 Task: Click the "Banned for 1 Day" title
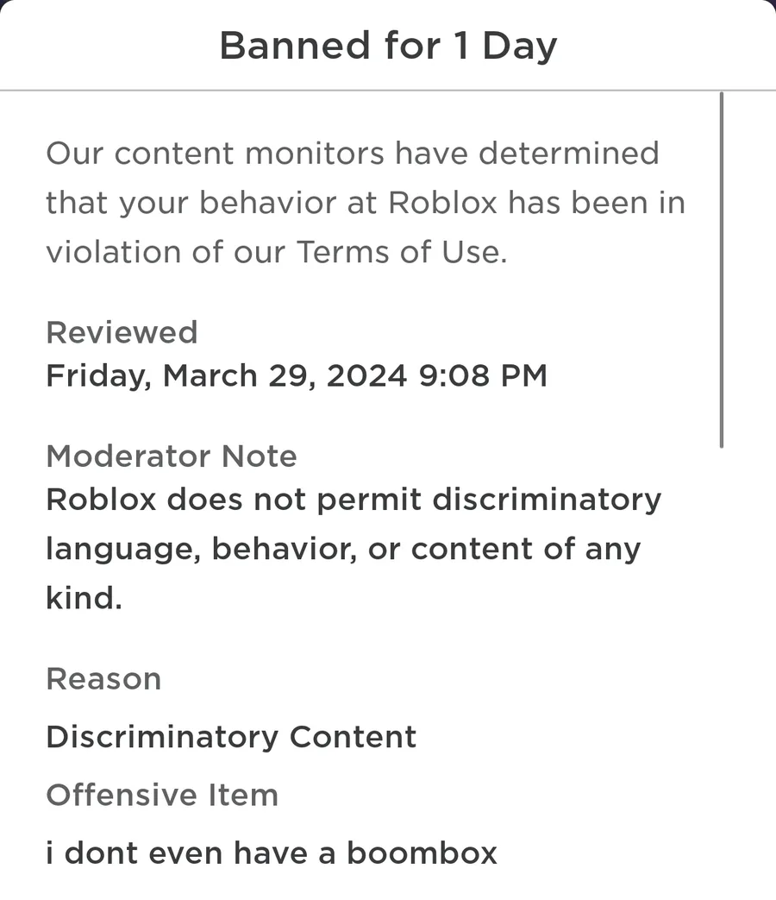pyautogui.click(x=388, y=45)
